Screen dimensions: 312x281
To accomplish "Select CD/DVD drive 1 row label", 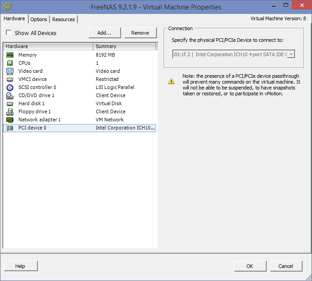I will coord(36,95).
